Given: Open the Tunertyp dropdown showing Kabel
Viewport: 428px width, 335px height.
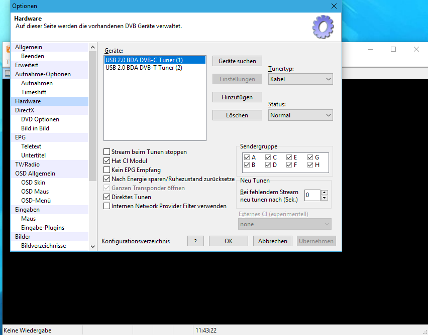Looking at the screenshot, I should [300, 79].
